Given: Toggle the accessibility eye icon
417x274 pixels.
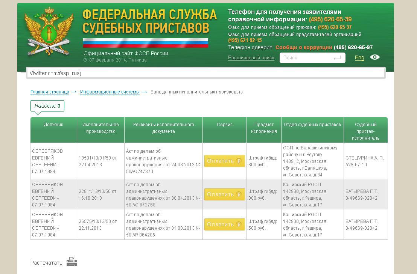Looking at the screenshot, I should [375, 57].
